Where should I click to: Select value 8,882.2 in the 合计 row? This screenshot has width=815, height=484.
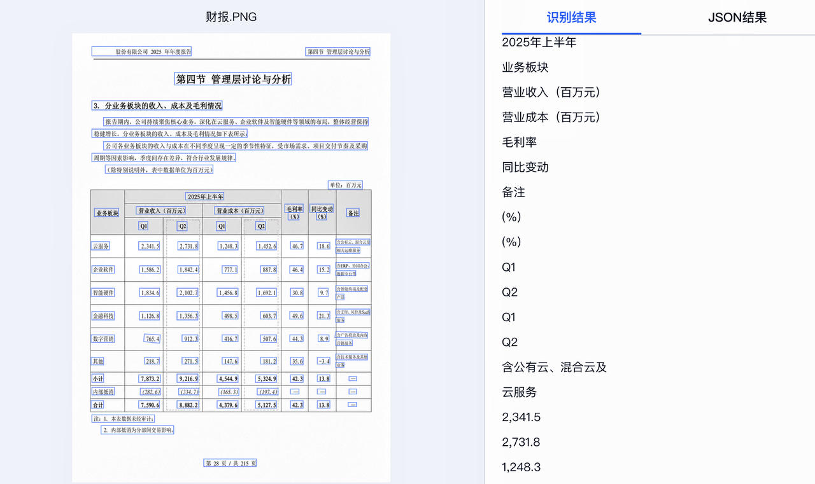click(x=188, y=404)
